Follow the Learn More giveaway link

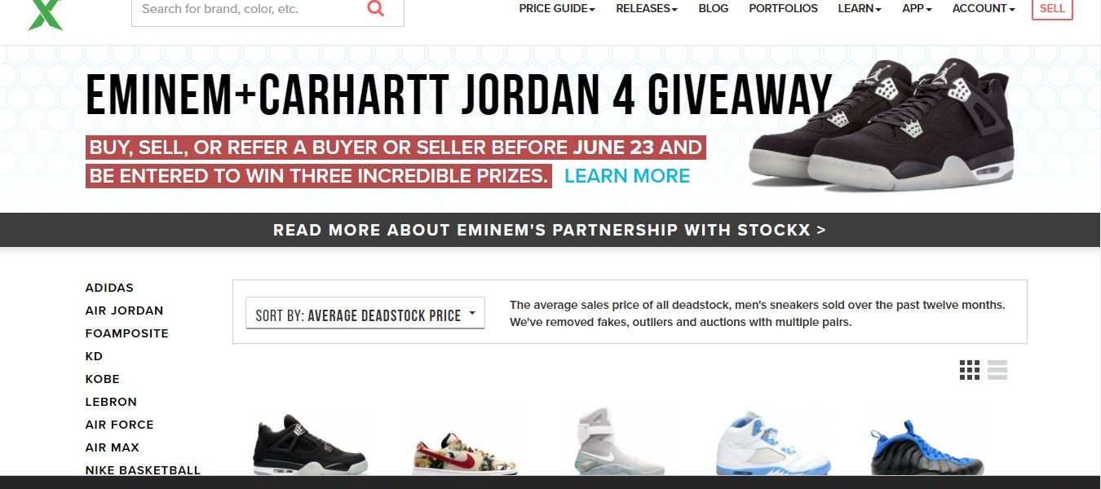tap(627, 176)
